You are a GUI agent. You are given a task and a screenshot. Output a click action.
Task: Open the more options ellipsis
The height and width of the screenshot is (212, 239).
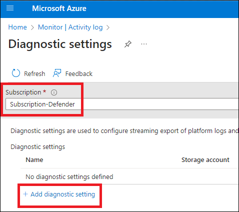tap(144, 44)
